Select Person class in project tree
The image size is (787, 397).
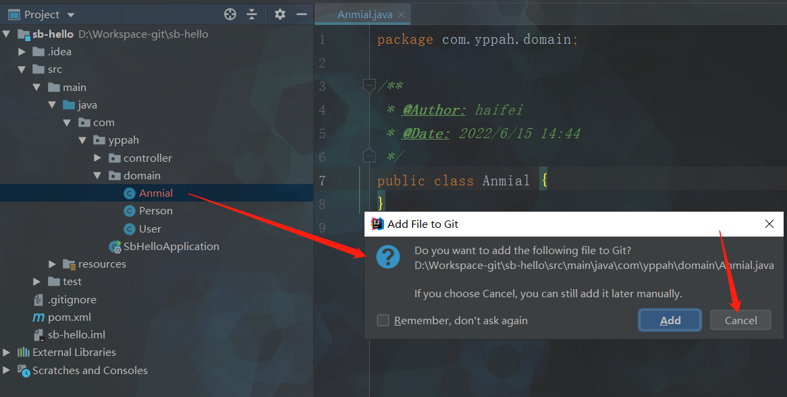click(155, 211)
